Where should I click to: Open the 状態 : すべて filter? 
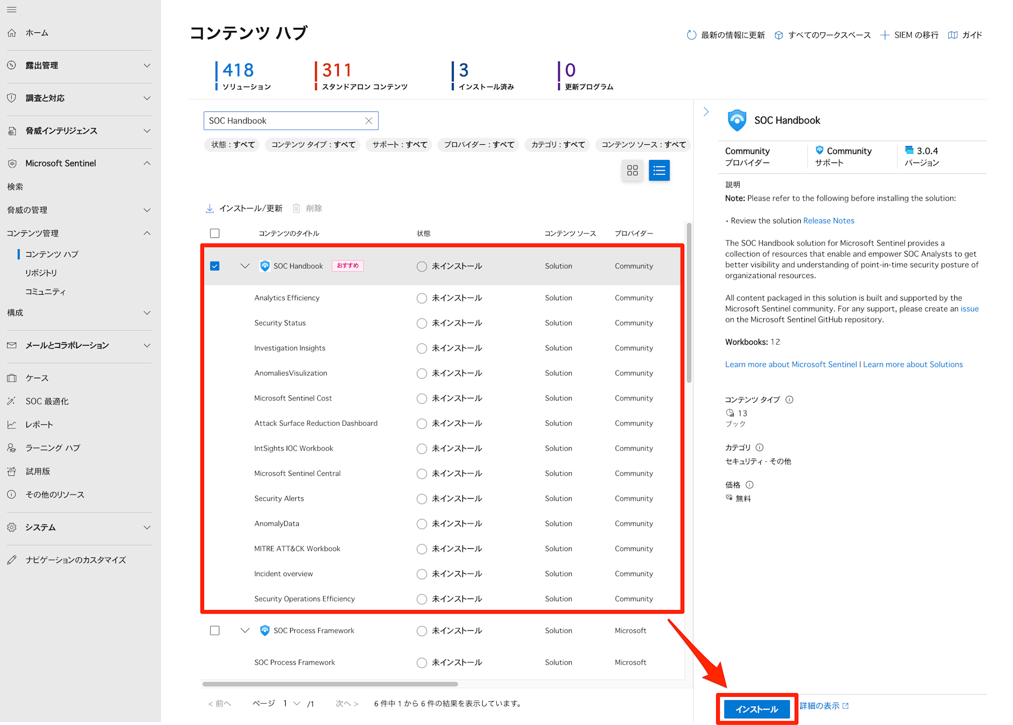(x=232, y=145)
